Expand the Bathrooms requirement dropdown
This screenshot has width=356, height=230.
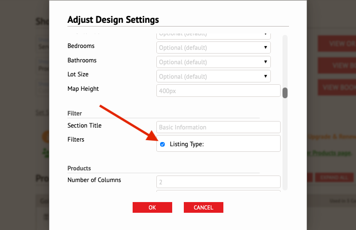pyautogui.click(x=214, y=62)
